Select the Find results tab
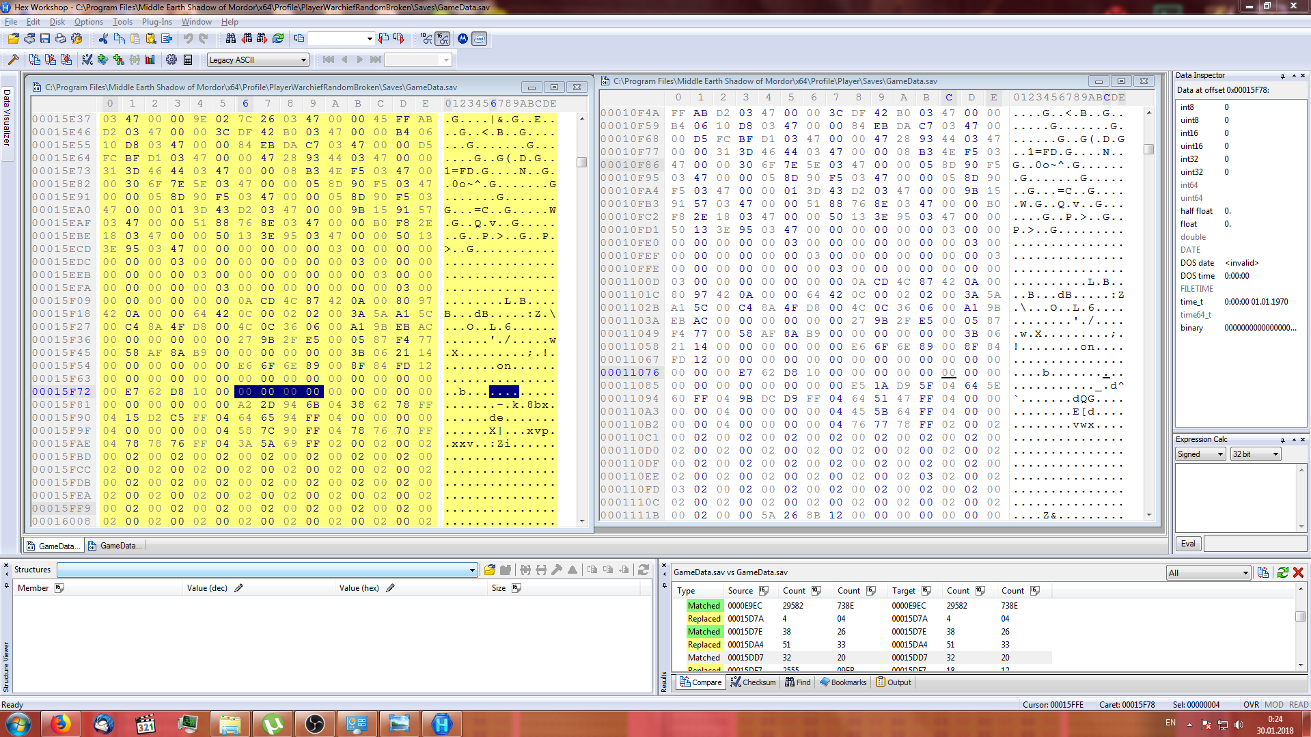Image resolution: width=1311 pixels, height=737 pixels. click(x=798, y=682)
